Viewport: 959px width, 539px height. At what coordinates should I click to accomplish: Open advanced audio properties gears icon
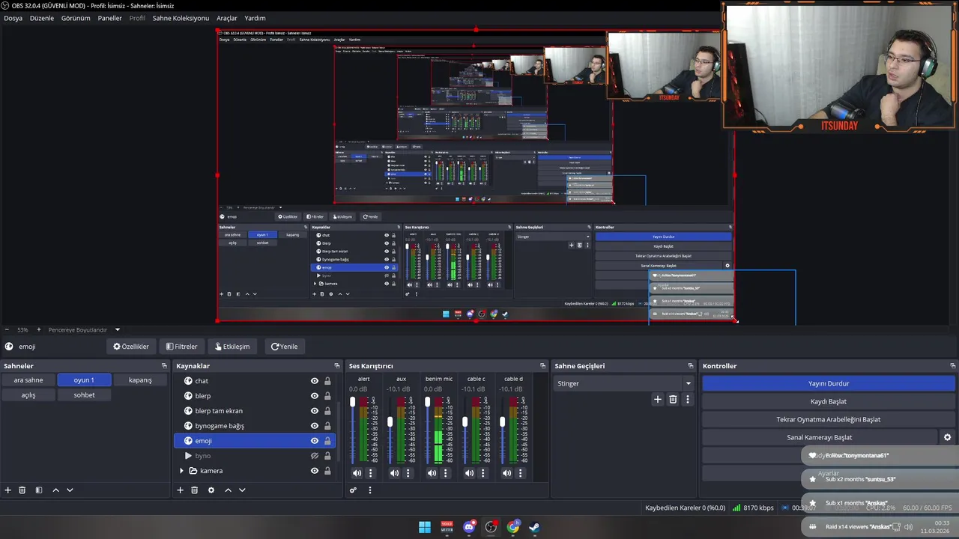coord(353,490)
